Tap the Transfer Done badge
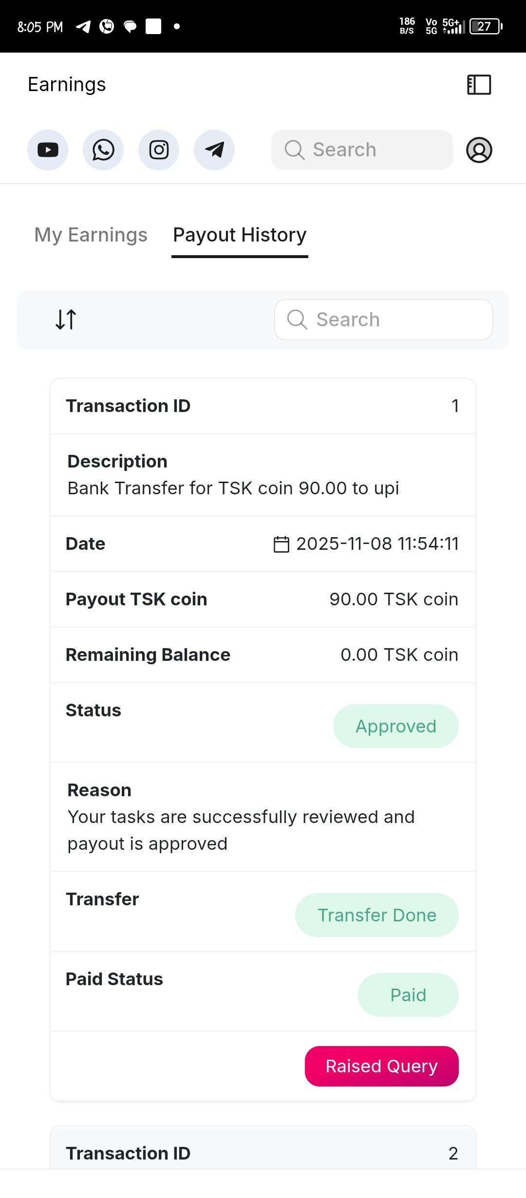The image size is (526, 1198). coord(376,915)
